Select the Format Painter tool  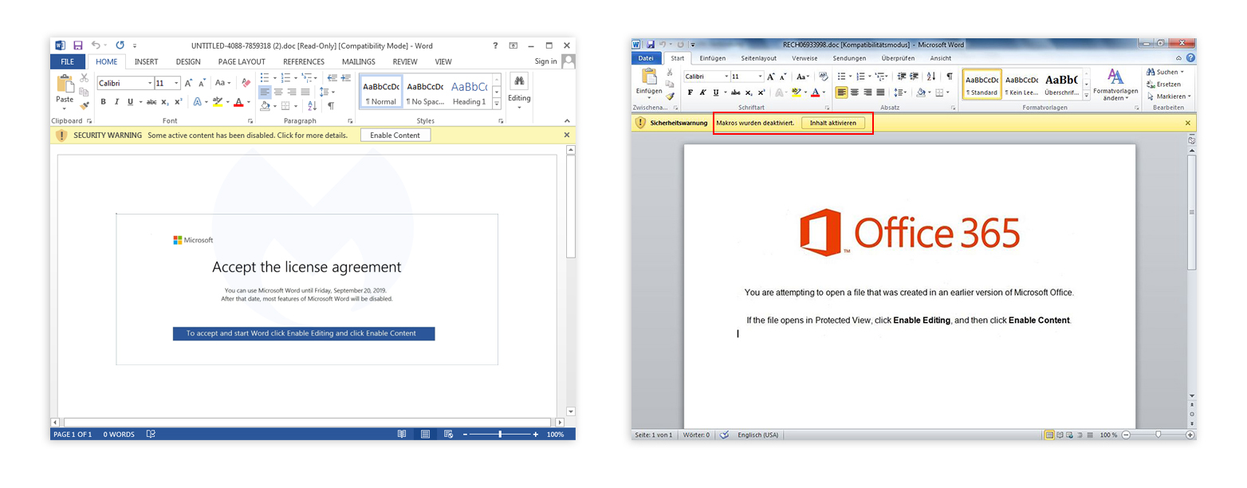[82, 104]
